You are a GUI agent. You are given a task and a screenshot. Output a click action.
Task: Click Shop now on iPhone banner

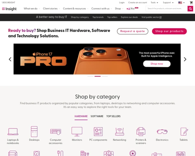pos(157,64)
